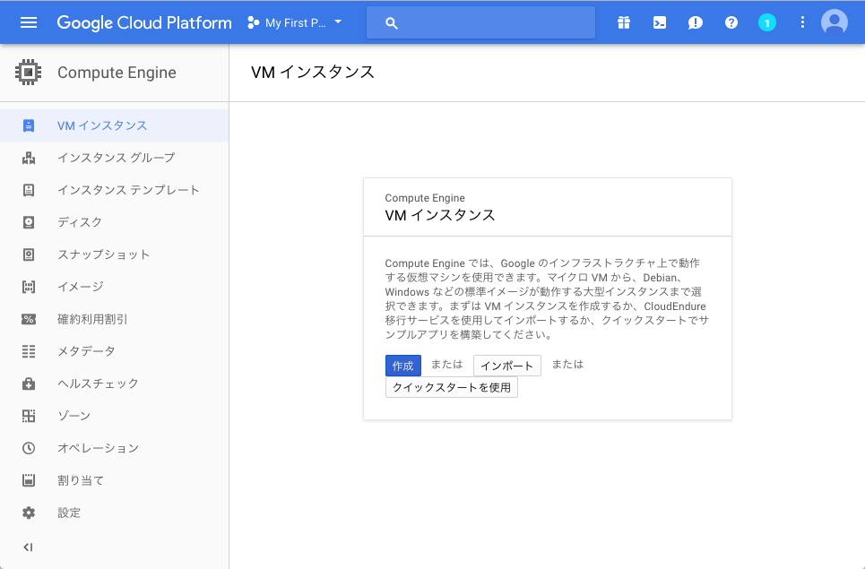Open オペレーション in the sidebar
Screen dimensions: 865x569
coord(114,448)
